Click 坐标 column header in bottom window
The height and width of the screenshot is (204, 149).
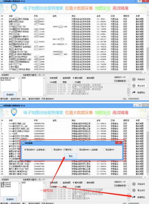click(x=99, y=120)
